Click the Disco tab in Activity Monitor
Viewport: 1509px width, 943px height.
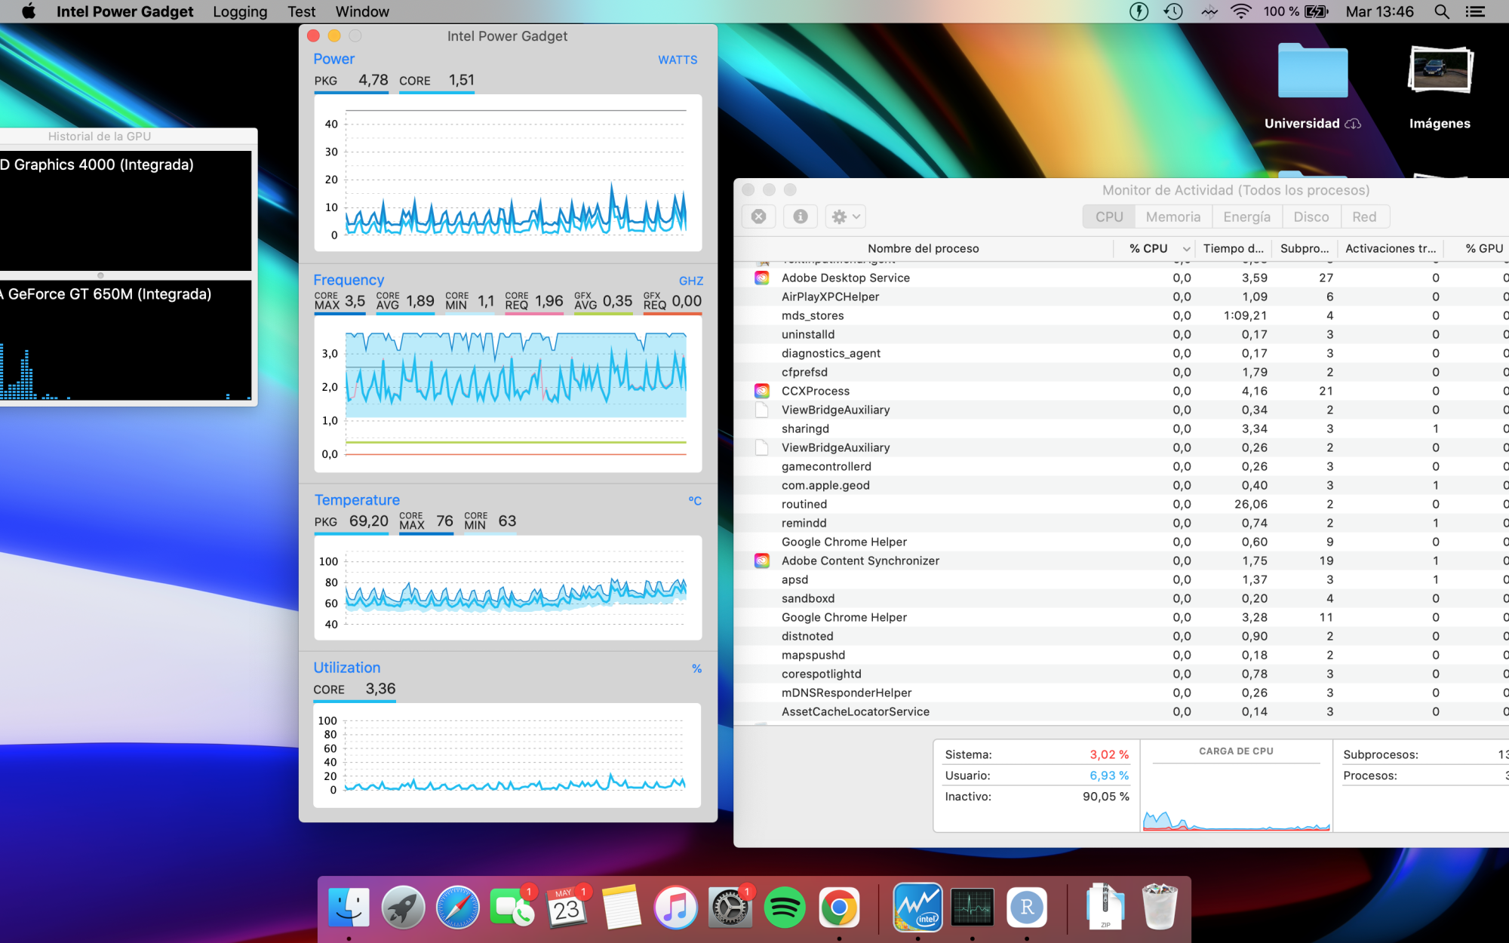[x=1311, y=217]
